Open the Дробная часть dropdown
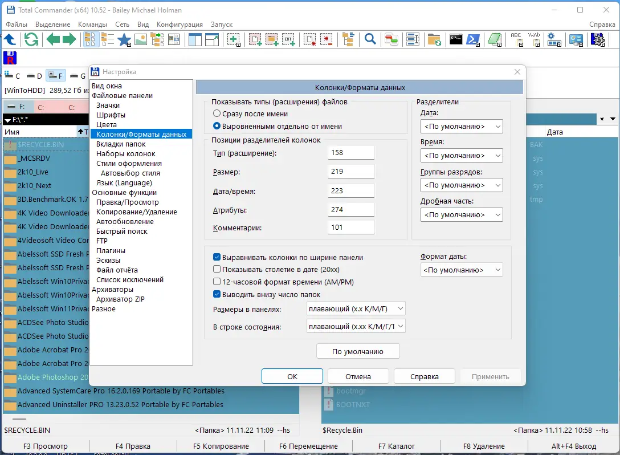The width and height of the screenshot is (620, 455). 462,215
